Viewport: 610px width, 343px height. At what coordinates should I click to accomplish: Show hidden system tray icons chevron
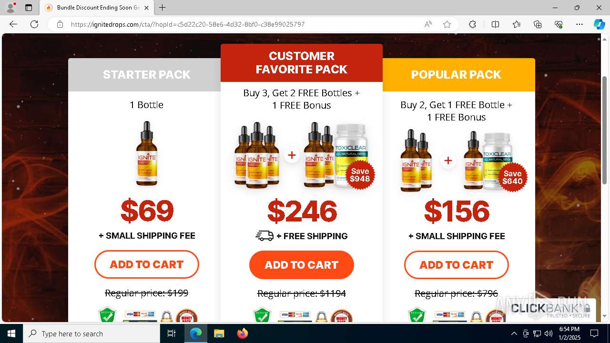pos(514,333)
